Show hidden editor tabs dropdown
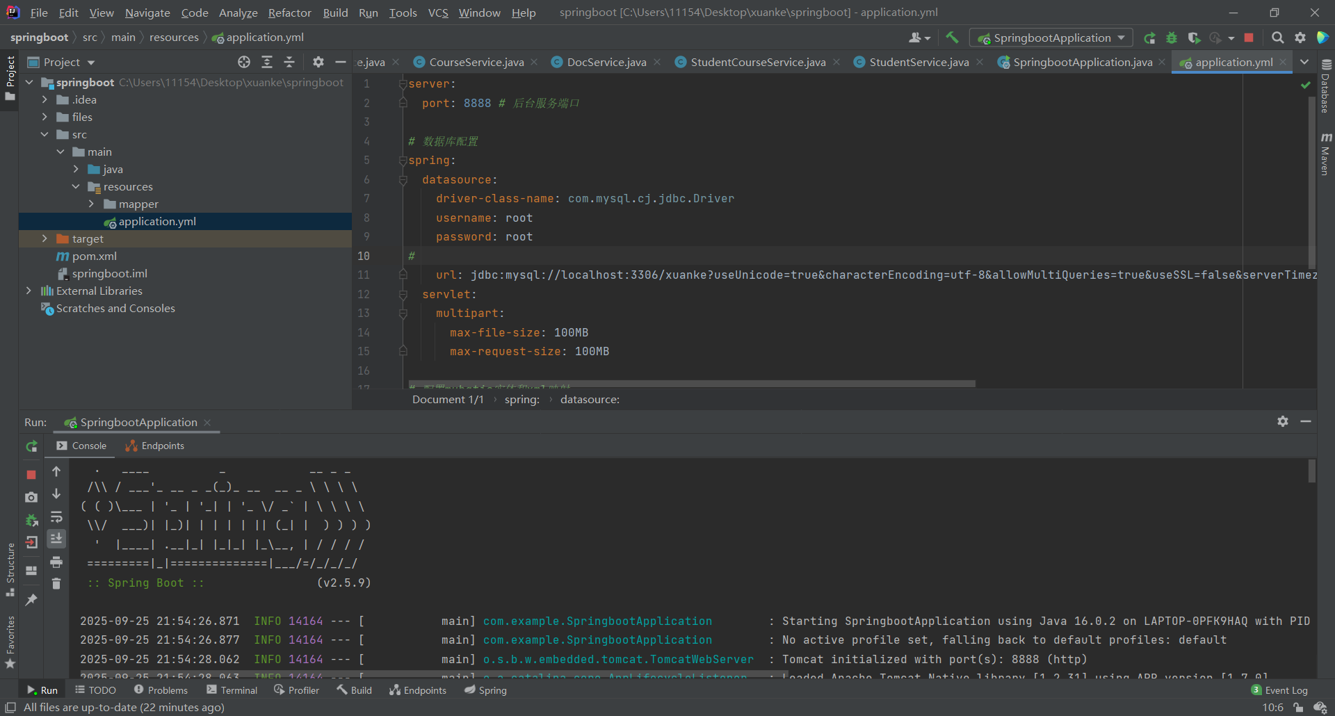 [x=1304, y=62]
